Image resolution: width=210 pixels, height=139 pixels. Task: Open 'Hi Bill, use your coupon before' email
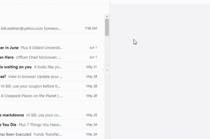(x=31, y=86)
